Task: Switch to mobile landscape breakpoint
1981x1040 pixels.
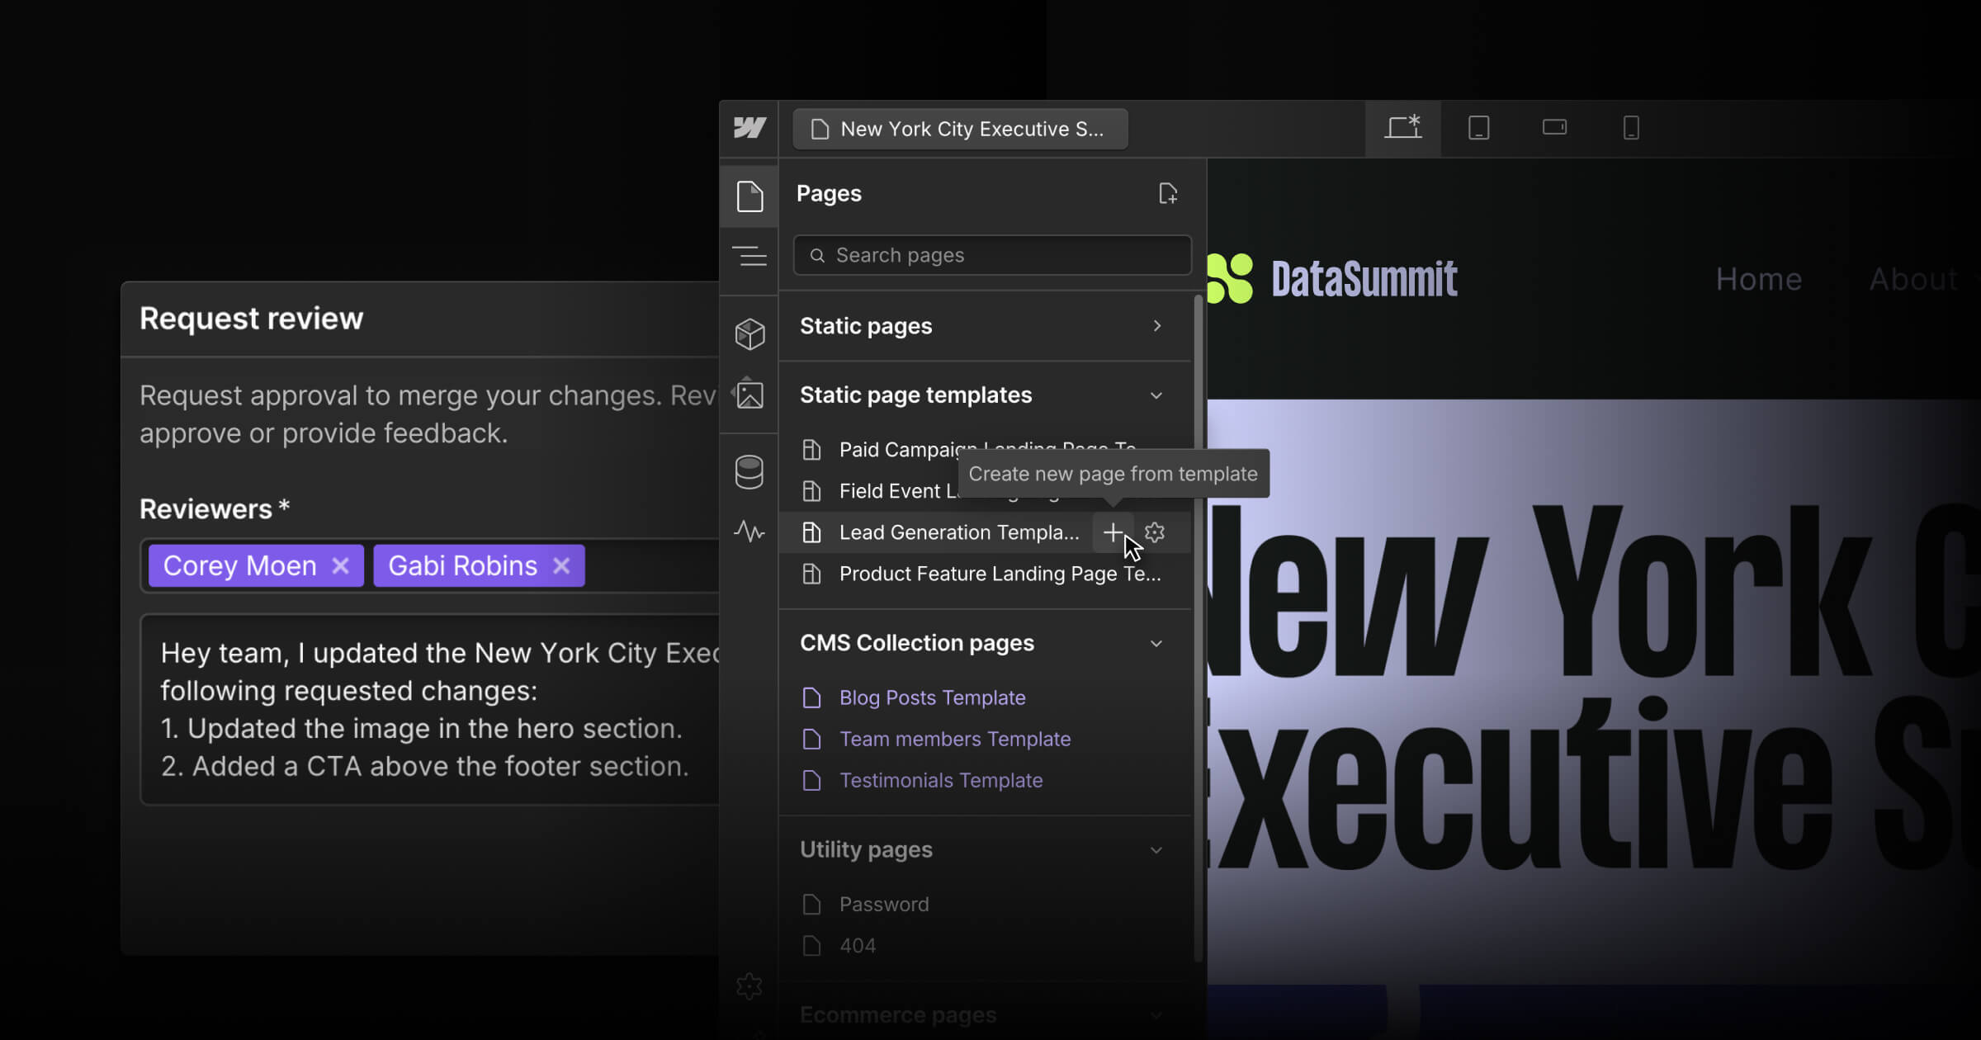Action: [1554, 128]
